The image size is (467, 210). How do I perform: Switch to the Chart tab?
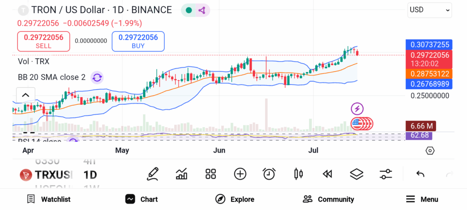tap(141, 199)
